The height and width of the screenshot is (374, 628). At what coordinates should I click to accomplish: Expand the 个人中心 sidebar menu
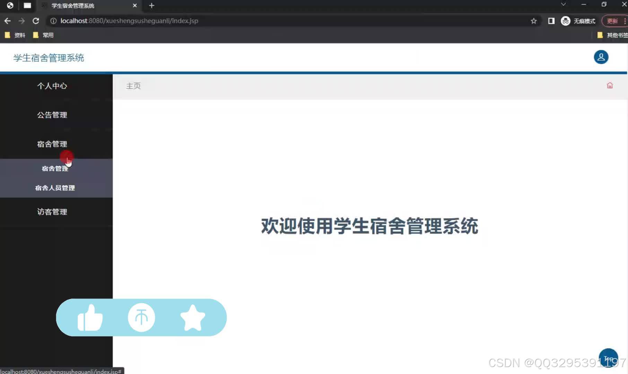point(52,86)
